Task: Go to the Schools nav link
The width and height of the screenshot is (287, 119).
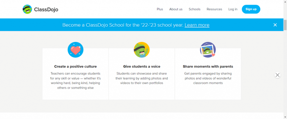Action: click(x=195, y=9)
